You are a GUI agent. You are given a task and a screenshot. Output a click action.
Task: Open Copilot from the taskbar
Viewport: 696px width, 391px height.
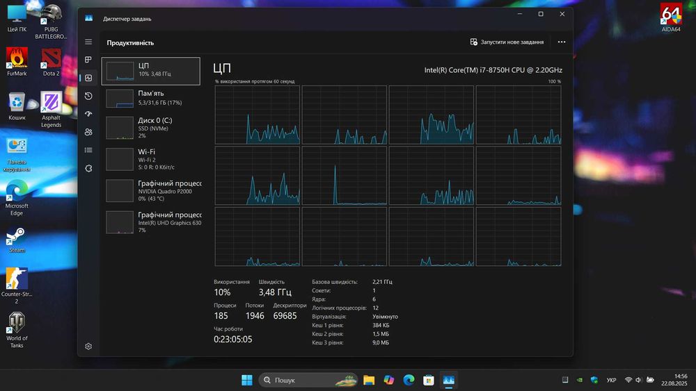click(x=389, y=380)
